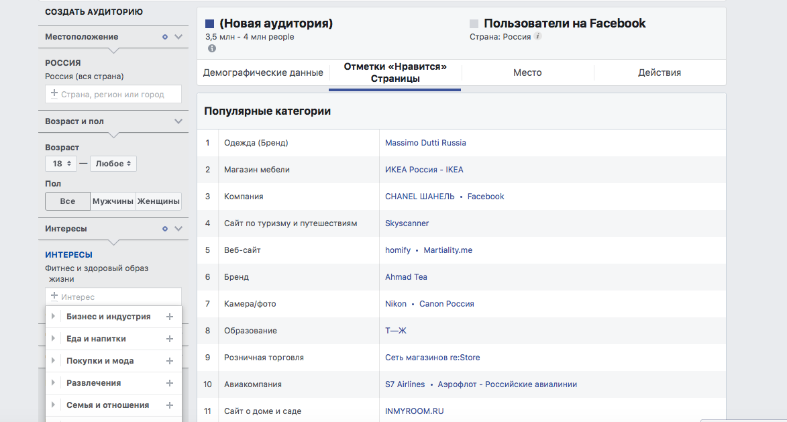Switch to the Место tab
The width and height of the screenshot is (787, 422).
pos(527,72)
